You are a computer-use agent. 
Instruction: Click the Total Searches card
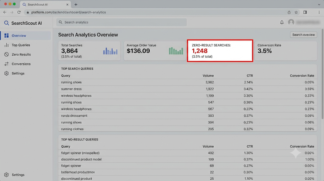[89, 51]
